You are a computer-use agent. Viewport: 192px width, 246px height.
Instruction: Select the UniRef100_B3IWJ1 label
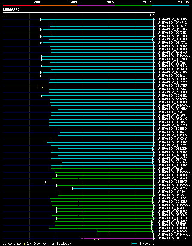172,132
